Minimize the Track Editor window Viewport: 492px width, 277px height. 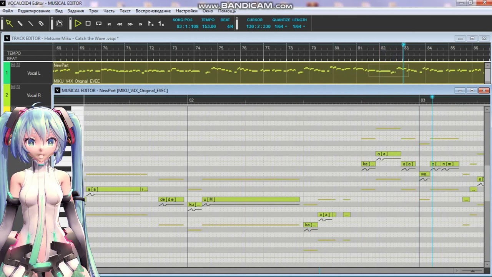tap(460, 38)
